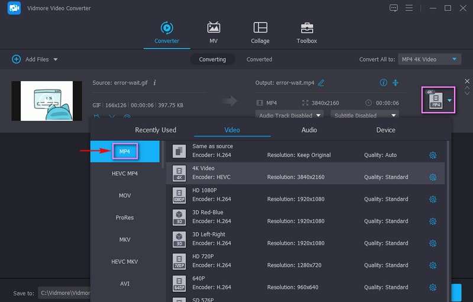Screen dimensions: 473x302
Task: Open settings gear for 4K Video preset
Action: click(x=432, y=177)
